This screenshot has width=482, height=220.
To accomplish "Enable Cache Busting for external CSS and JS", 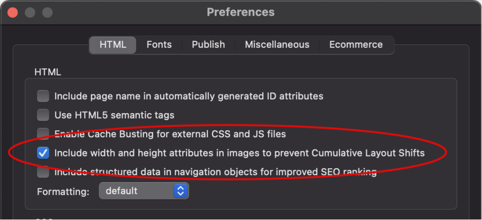I will tap(43, 134).
